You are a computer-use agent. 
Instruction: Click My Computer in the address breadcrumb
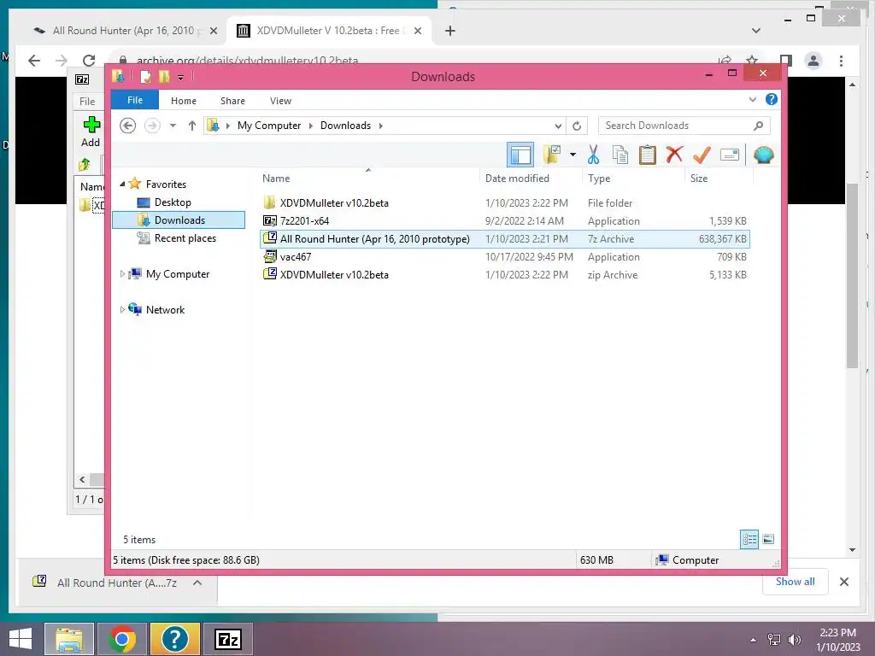269,126
